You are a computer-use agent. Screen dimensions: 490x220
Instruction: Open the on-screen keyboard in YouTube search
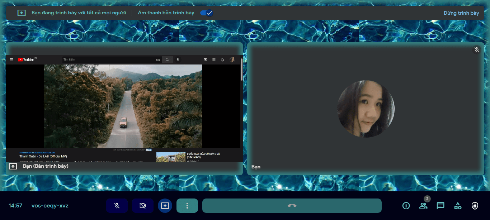pos(158,59)
